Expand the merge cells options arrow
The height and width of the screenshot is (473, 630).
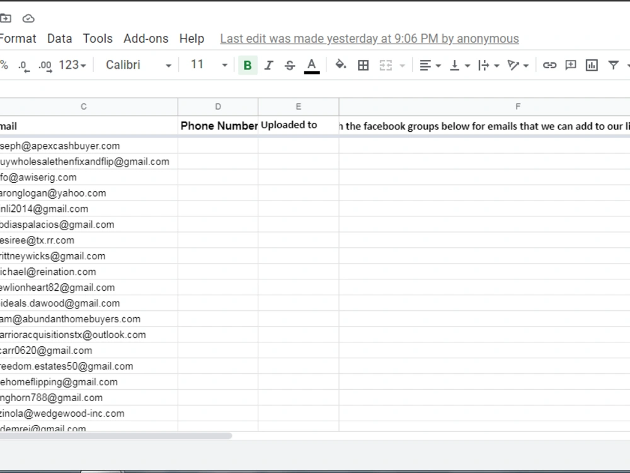pyautogui.click(x=402, y=66)
